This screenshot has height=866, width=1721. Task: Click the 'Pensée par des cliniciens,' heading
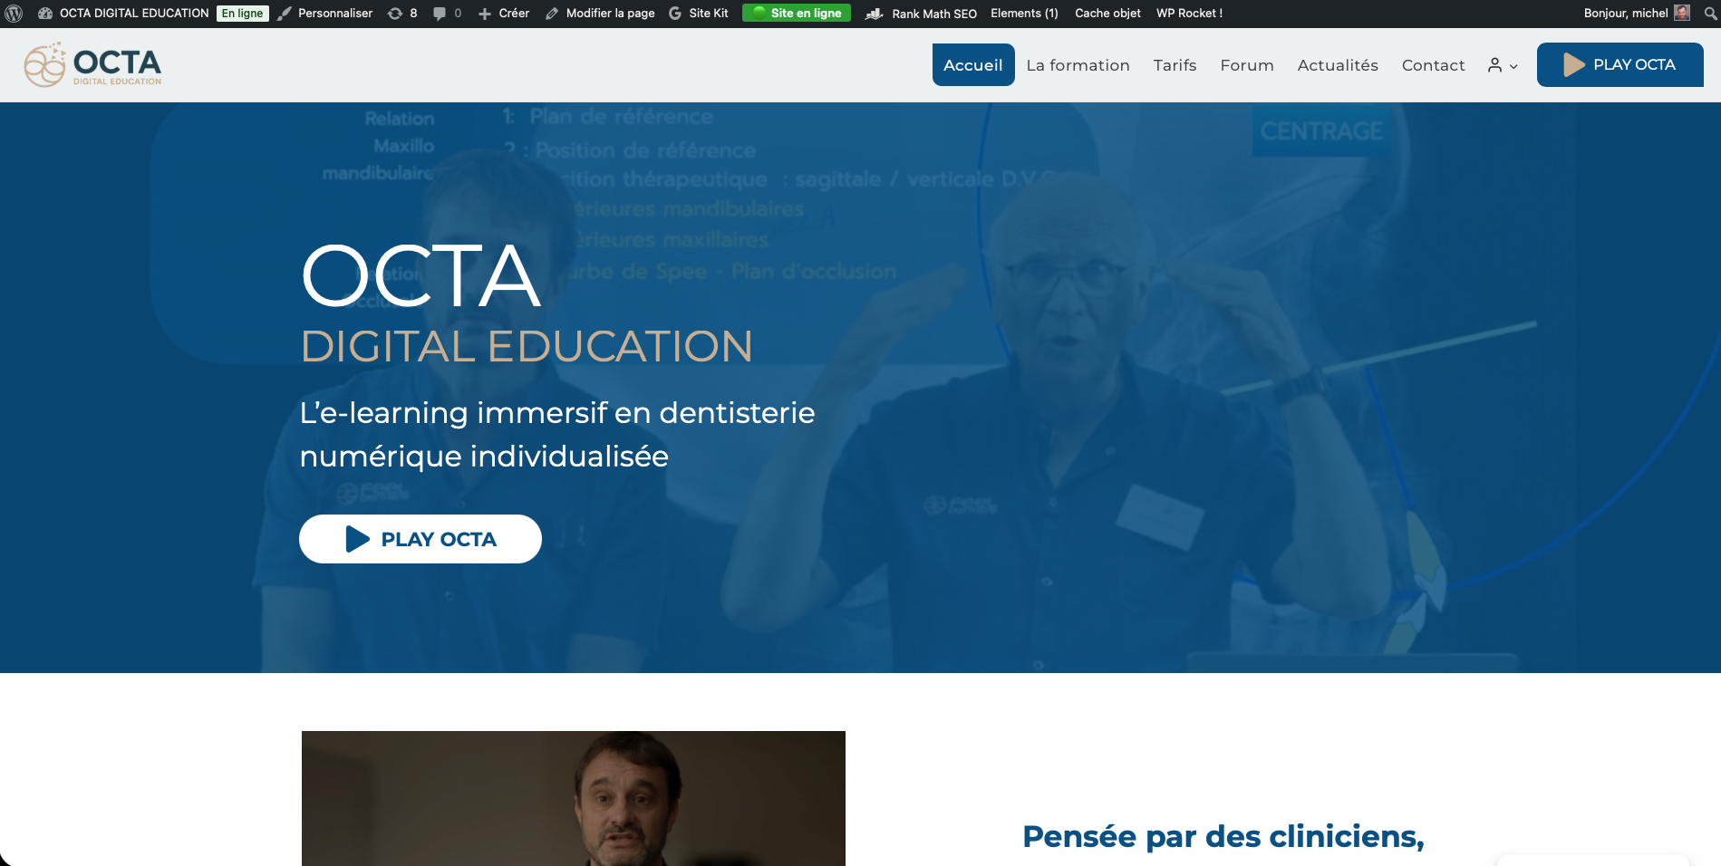click(x=1223, y=836)
